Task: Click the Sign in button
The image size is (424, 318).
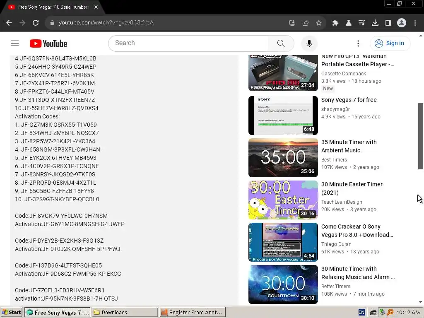Action: (390, 43)
